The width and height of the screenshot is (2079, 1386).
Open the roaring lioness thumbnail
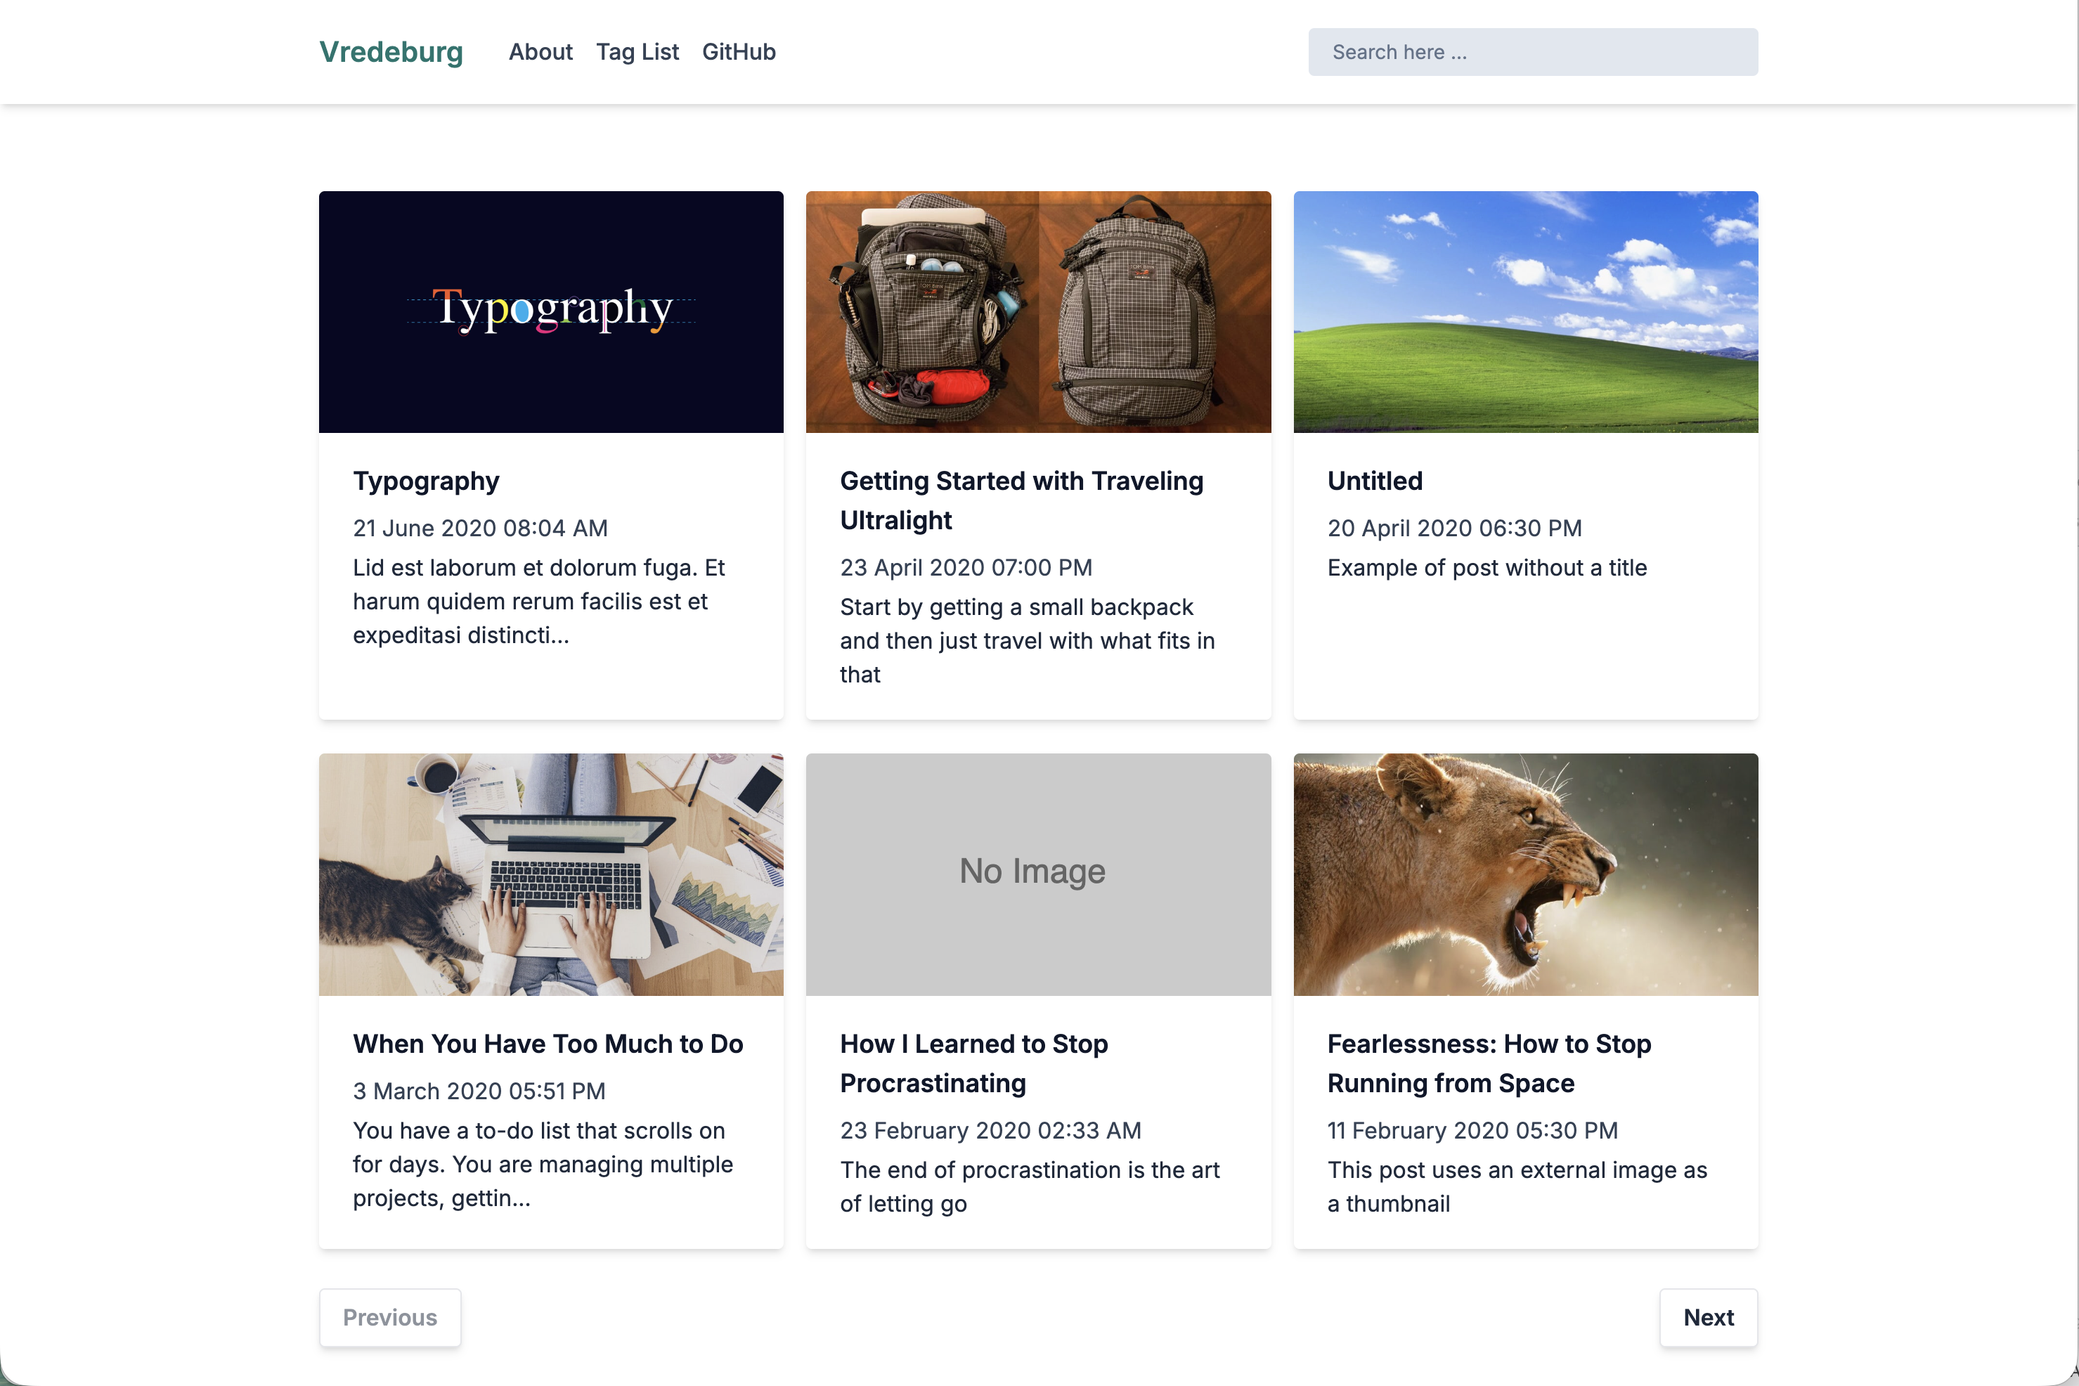(1524, 874)
